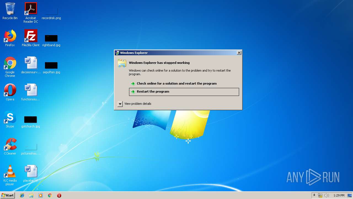
Task: Click the 'View problem details' label
Action: click(x=138, y=104)
